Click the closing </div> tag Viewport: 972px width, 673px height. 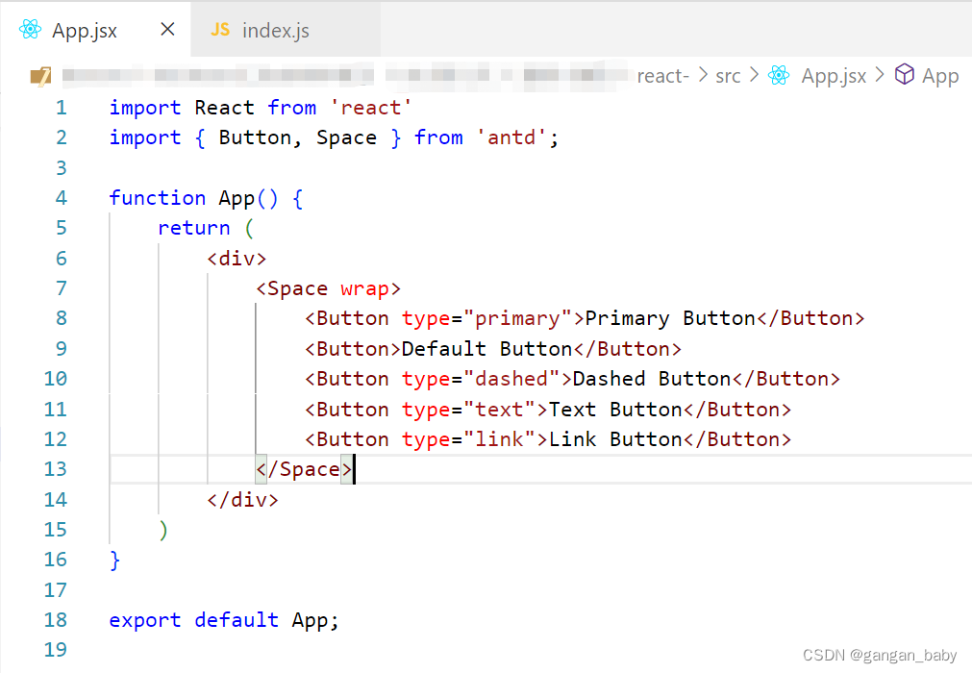coord(242,500)
